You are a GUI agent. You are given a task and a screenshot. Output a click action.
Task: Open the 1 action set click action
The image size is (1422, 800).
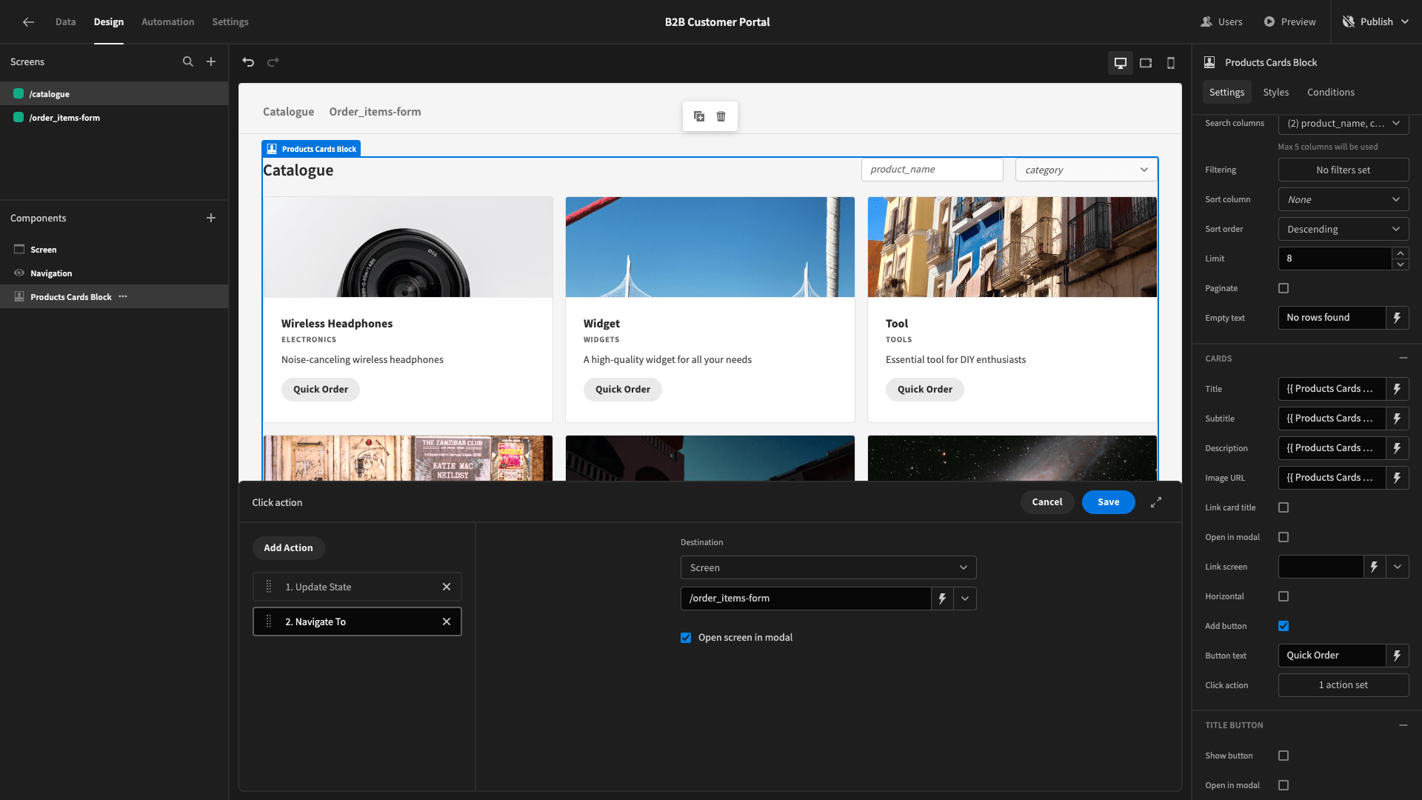[1343, 685]
